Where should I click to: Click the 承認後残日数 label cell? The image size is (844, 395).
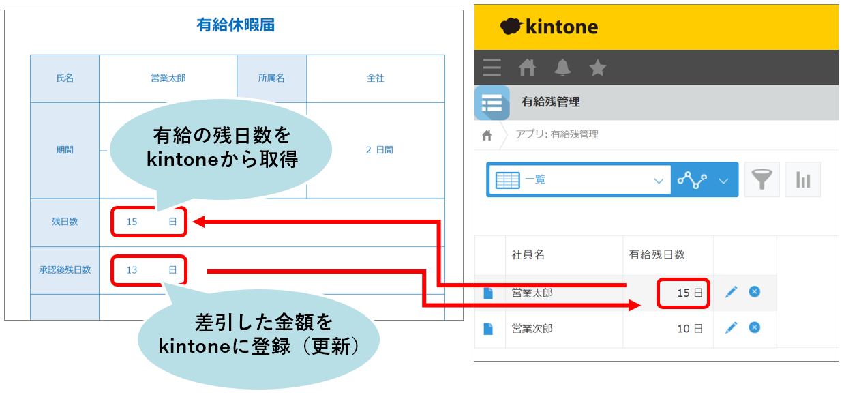point(65,269)
